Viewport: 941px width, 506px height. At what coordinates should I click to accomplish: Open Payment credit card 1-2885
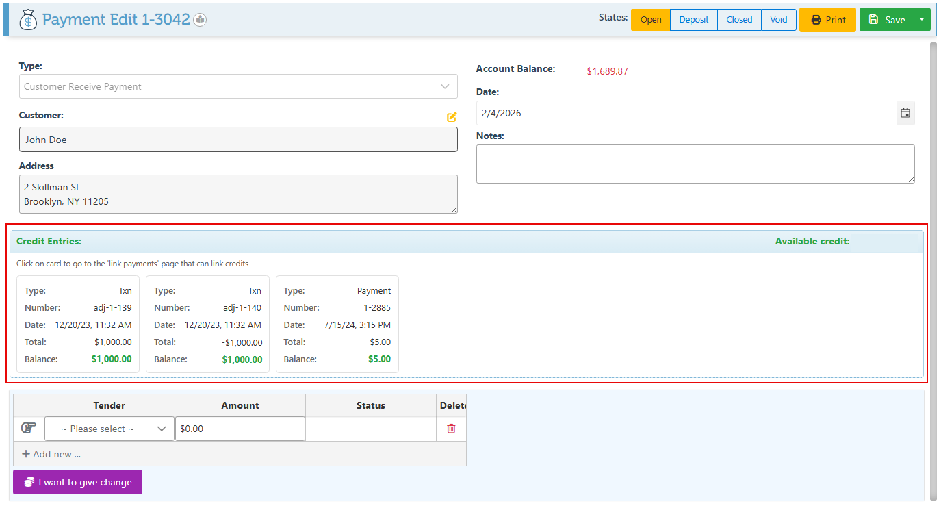click(x=337, y=325)
